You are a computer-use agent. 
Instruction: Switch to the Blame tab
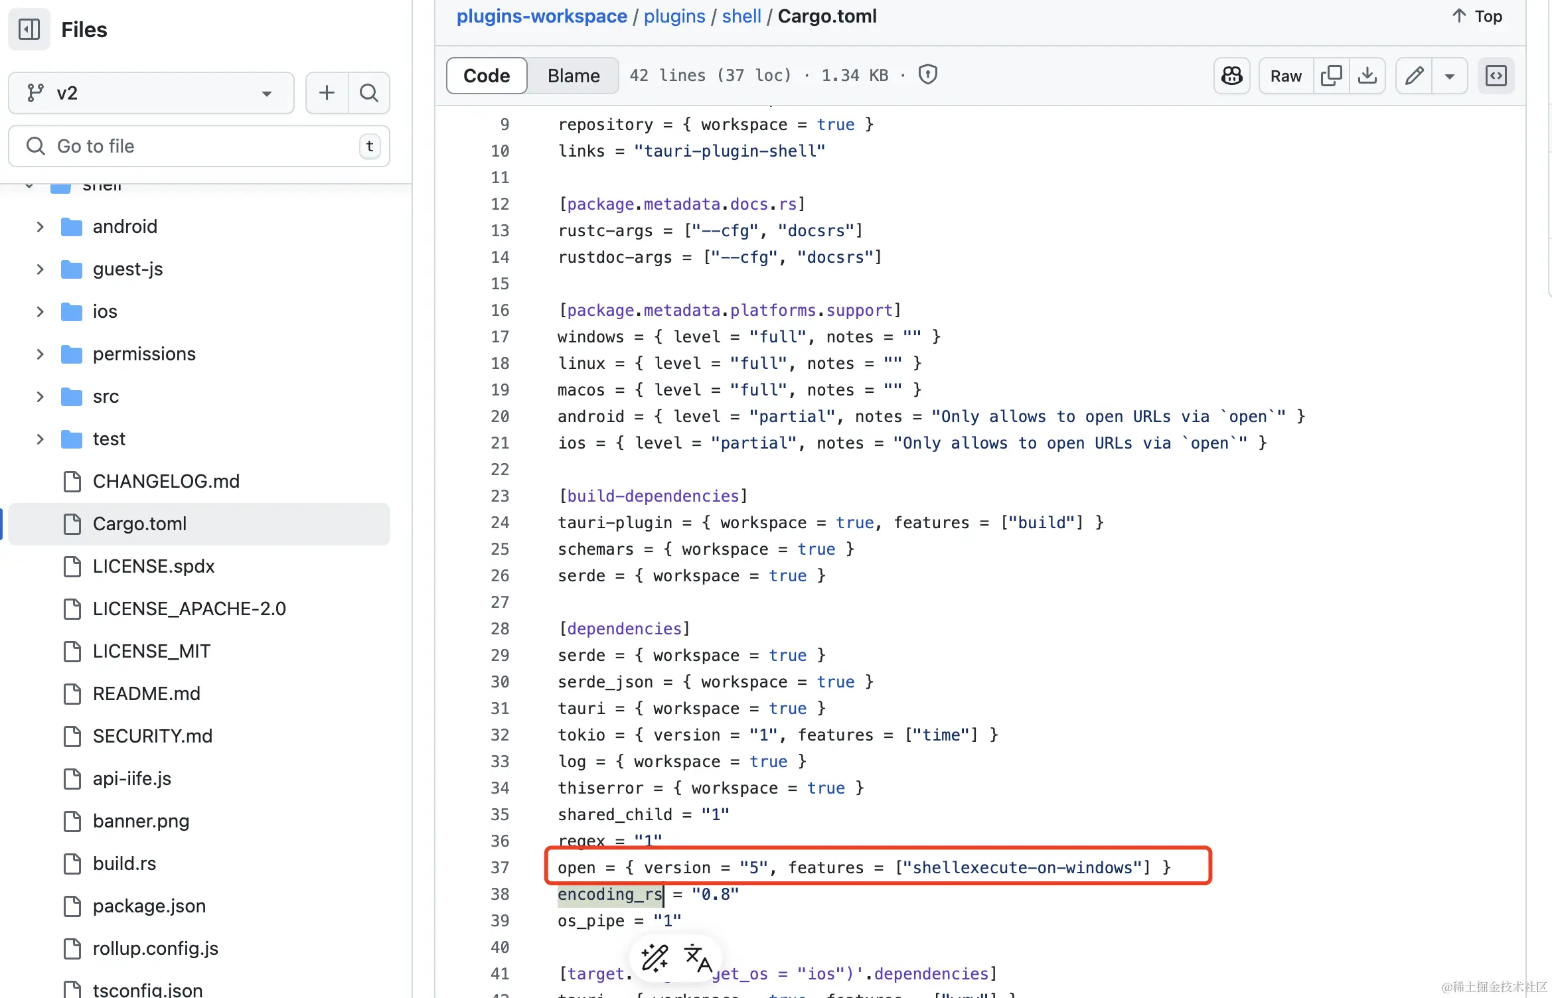tap(574, 76)
